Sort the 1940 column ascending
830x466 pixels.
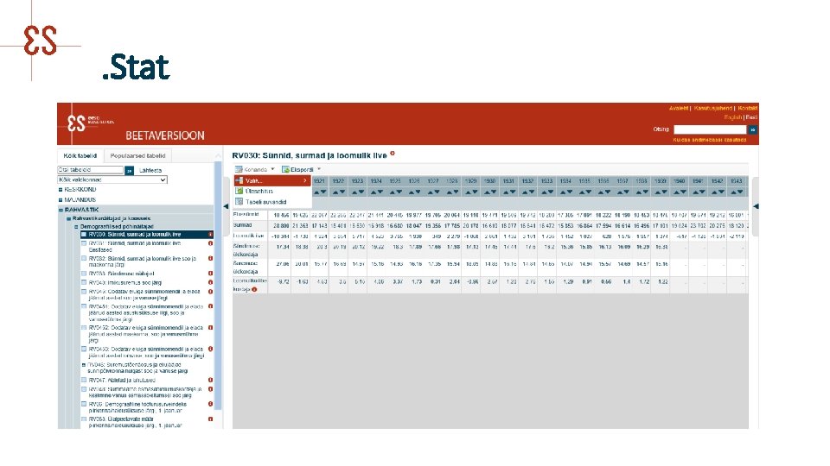pos(676,192)
